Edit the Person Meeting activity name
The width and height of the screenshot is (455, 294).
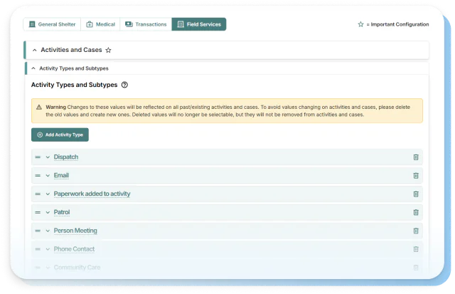pos(75,231)
